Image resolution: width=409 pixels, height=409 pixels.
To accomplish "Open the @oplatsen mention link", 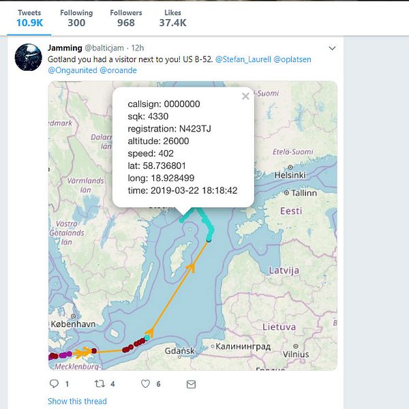I will click(292, 59).
